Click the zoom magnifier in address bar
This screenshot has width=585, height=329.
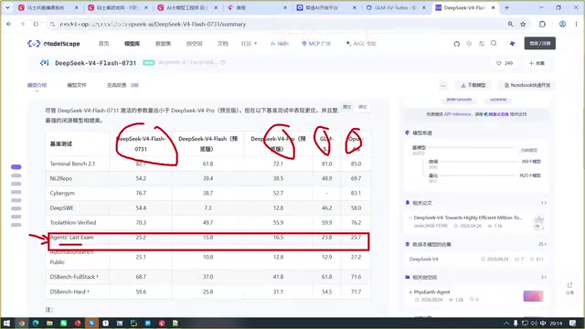pyautogui.click(x=510, y=24)
